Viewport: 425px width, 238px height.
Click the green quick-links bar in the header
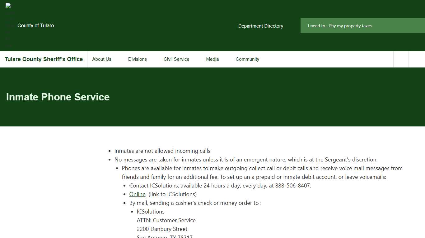click(x=362, y=26)
